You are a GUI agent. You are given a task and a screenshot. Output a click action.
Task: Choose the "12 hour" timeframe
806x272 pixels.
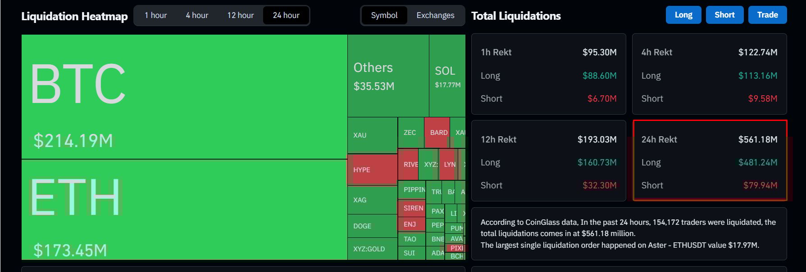(x=241, y=15)
